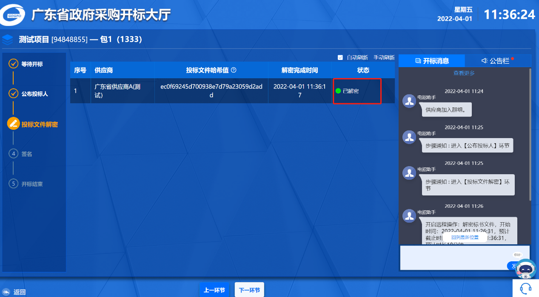Click 回到最新位置 button in chat
The height and width of the screenshot is (297, 539).
[465, 237]
